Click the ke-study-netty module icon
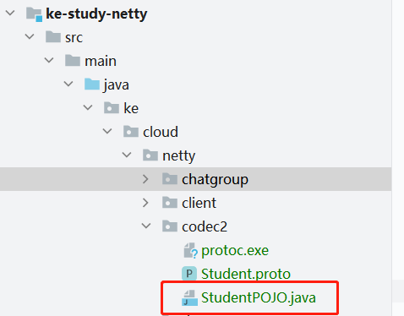Image resolution: width=404 pixels, height=316 pixels. click(34, 14)
